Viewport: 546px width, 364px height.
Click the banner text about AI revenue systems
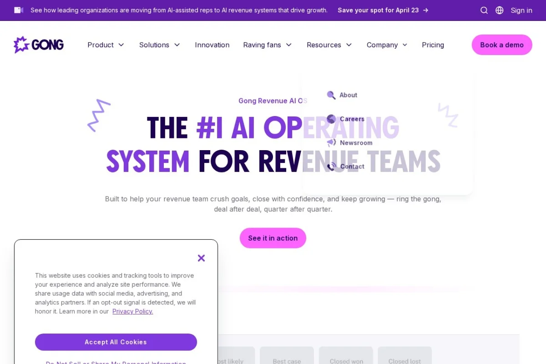pos(179,10)
